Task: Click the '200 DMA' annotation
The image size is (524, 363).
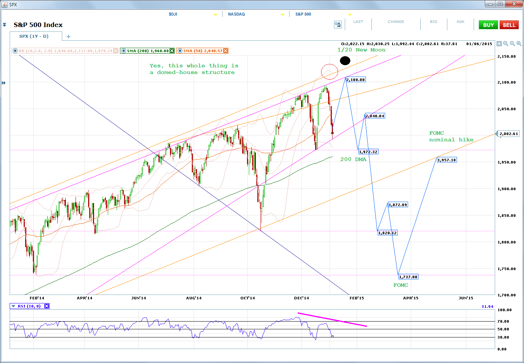Action: pyautogui.click(x=353, y=159)
